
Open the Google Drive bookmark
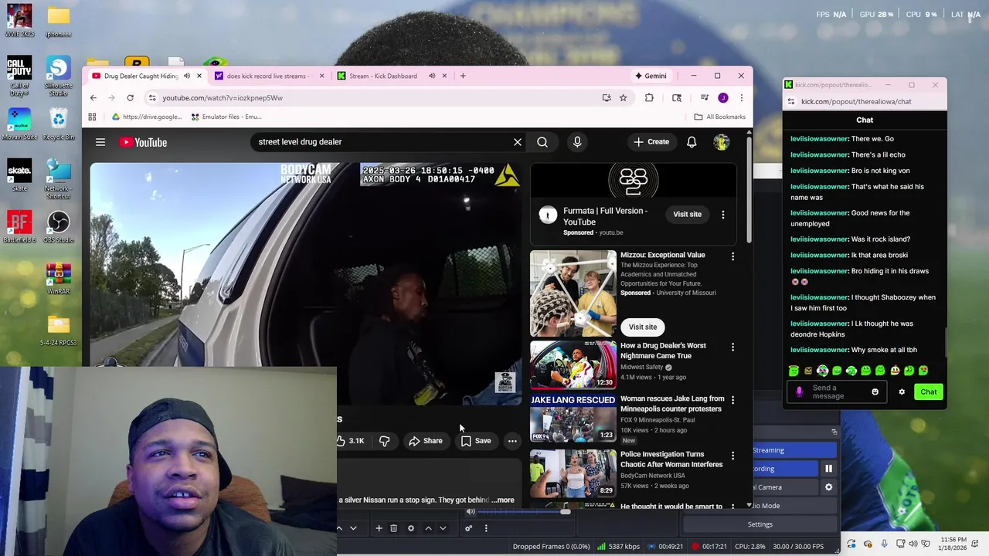coord(147,117)
